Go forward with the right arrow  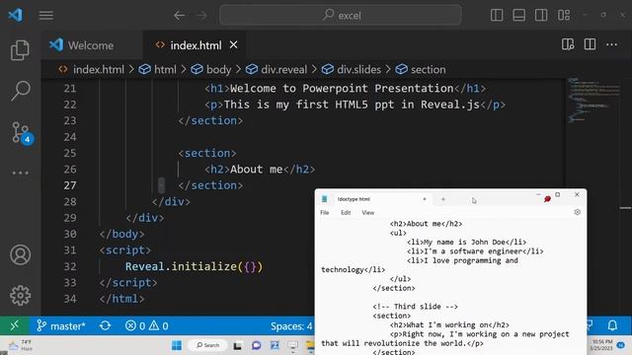(x=201, y=16)
